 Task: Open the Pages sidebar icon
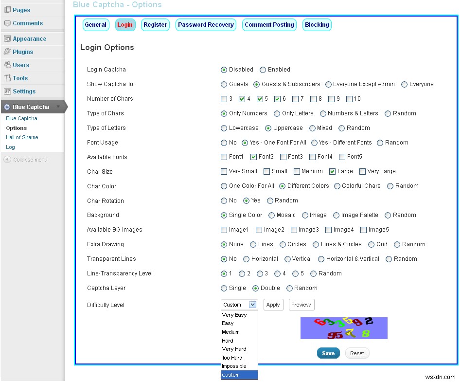click(x=7, y=9)
